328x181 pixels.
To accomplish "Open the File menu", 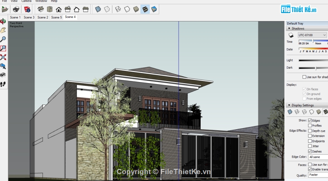I will (4, 1).
